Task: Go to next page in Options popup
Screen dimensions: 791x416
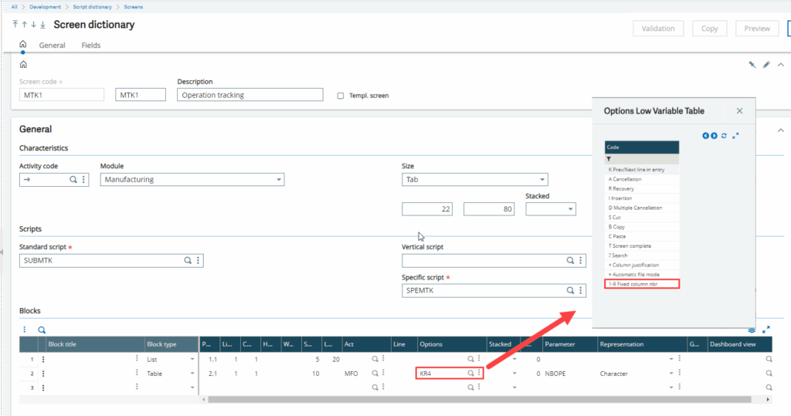Action: tap(714, 136)
